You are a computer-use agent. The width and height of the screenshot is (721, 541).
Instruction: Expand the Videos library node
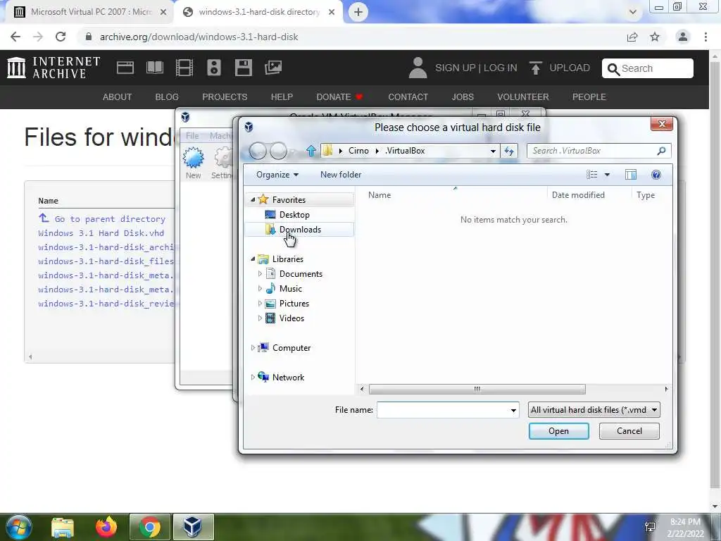pyautogui.click(x=260, y=318)
